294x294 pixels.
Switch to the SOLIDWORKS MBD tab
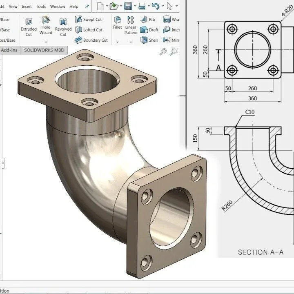44,50
